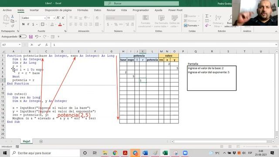Click the insert function fx icon

(47, 45)
